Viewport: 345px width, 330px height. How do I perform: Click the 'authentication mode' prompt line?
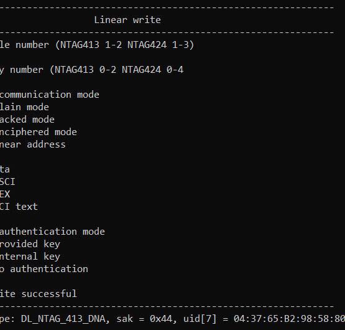[52, 232]
